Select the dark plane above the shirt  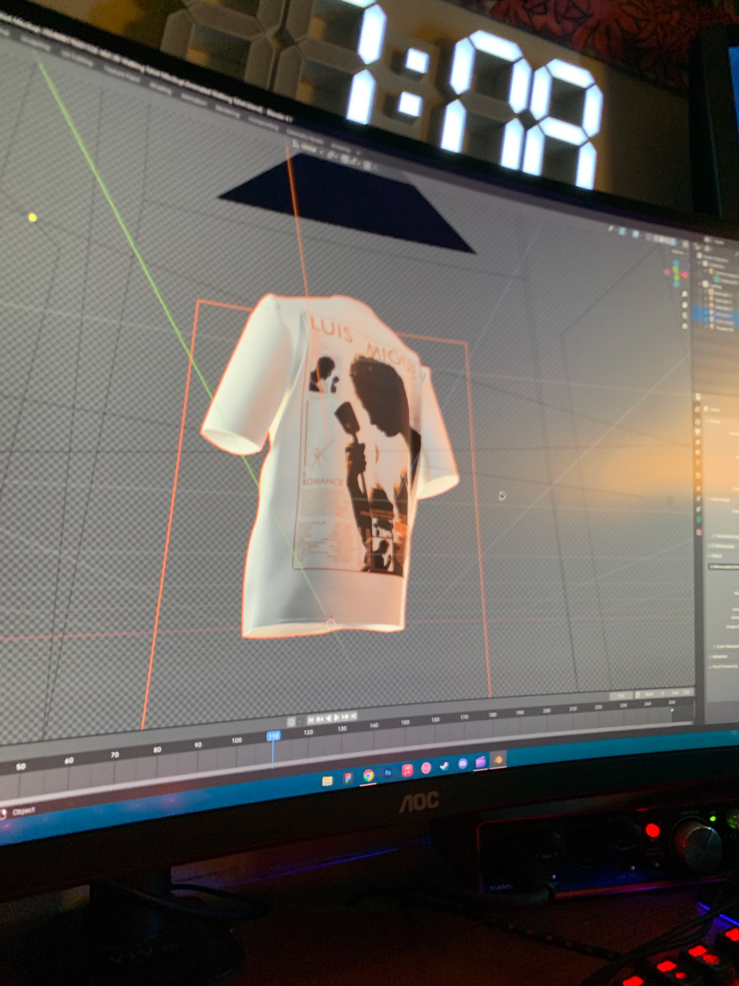(346, 202)
